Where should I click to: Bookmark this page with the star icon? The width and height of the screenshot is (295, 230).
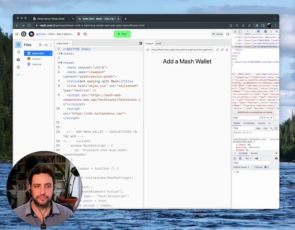point(249,25)
